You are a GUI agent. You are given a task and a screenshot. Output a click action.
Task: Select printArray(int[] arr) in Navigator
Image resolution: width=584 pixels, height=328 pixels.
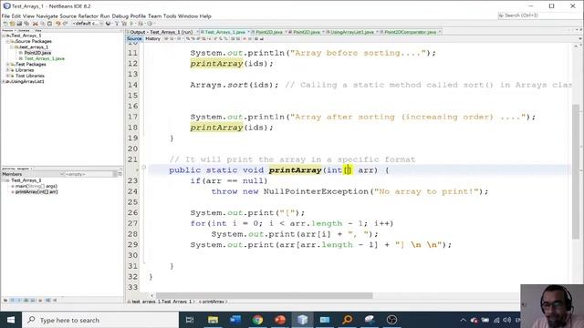[x=36, y=192]
